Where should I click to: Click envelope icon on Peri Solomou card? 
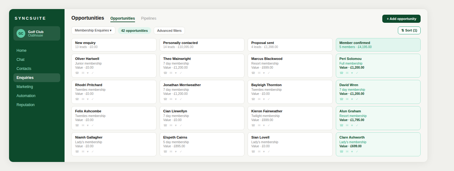coord(347,73)
